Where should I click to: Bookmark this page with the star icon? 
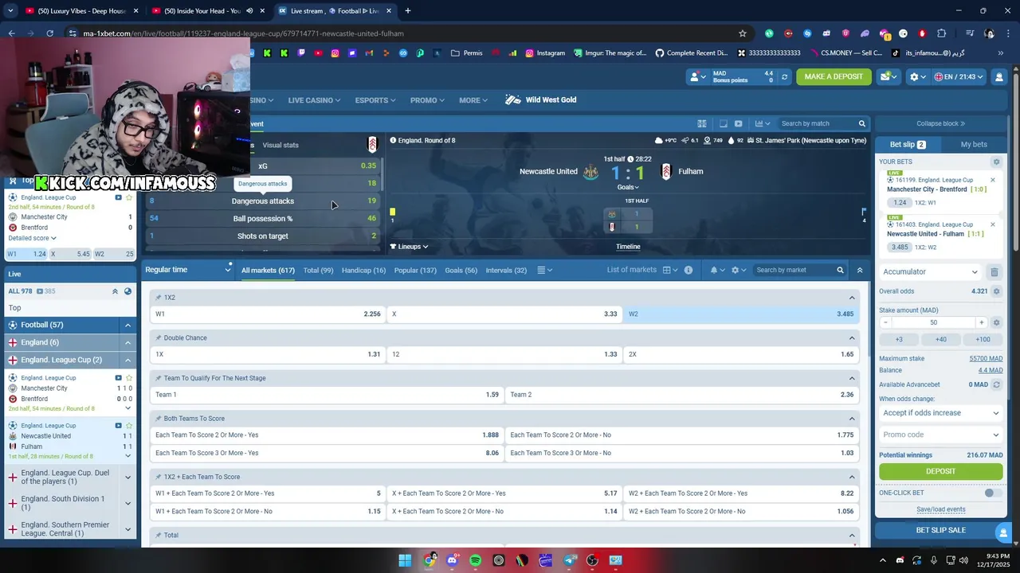[743, 33]
